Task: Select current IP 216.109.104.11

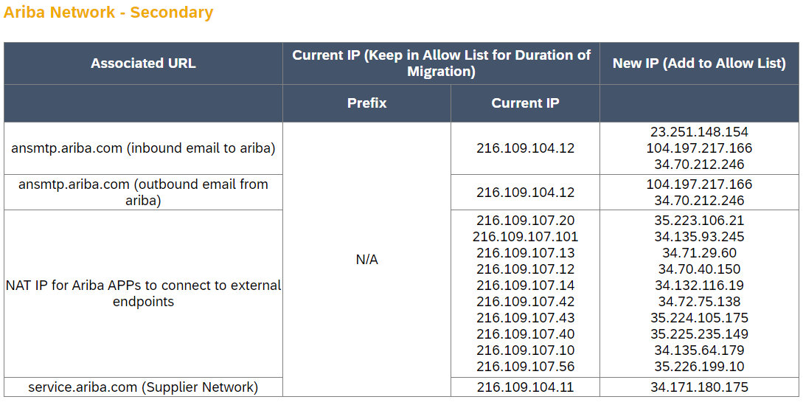Action: (x=525, y=387)
